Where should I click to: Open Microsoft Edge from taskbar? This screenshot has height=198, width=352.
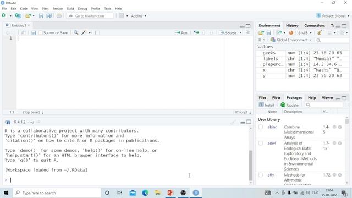[145, 193]
